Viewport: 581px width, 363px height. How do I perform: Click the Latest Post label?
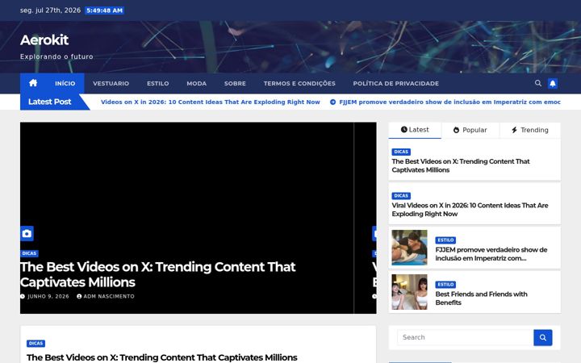coord(50,102)
